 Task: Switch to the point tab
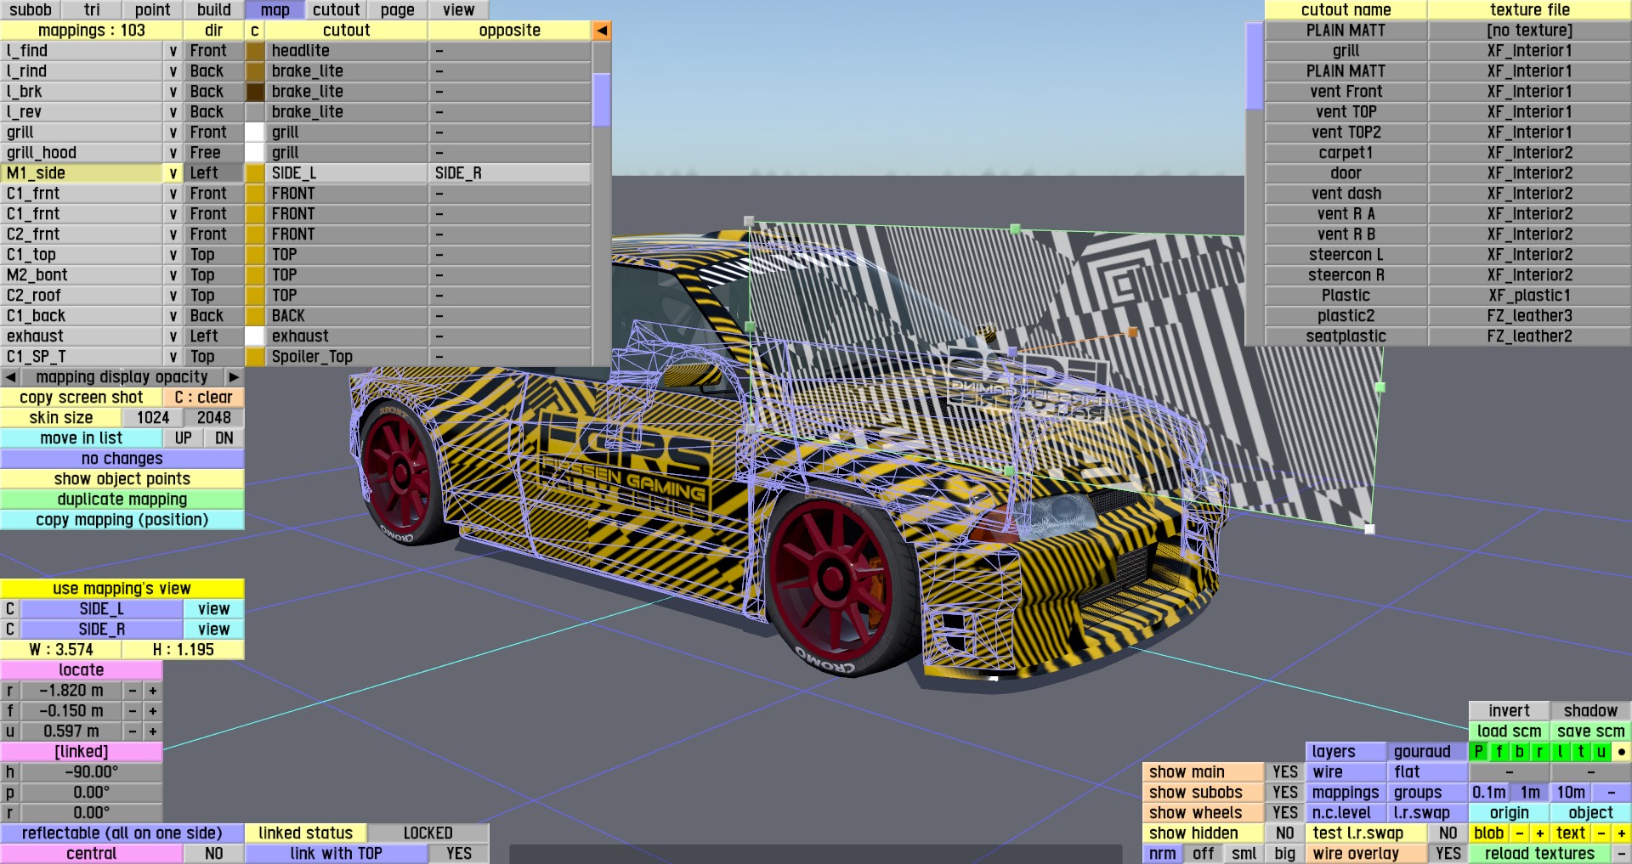(x=153, y=10)
